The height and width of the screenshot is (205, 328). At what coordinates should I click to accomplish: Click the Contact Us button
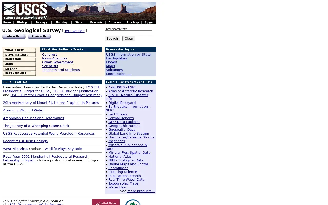click(x=39, y=37)
